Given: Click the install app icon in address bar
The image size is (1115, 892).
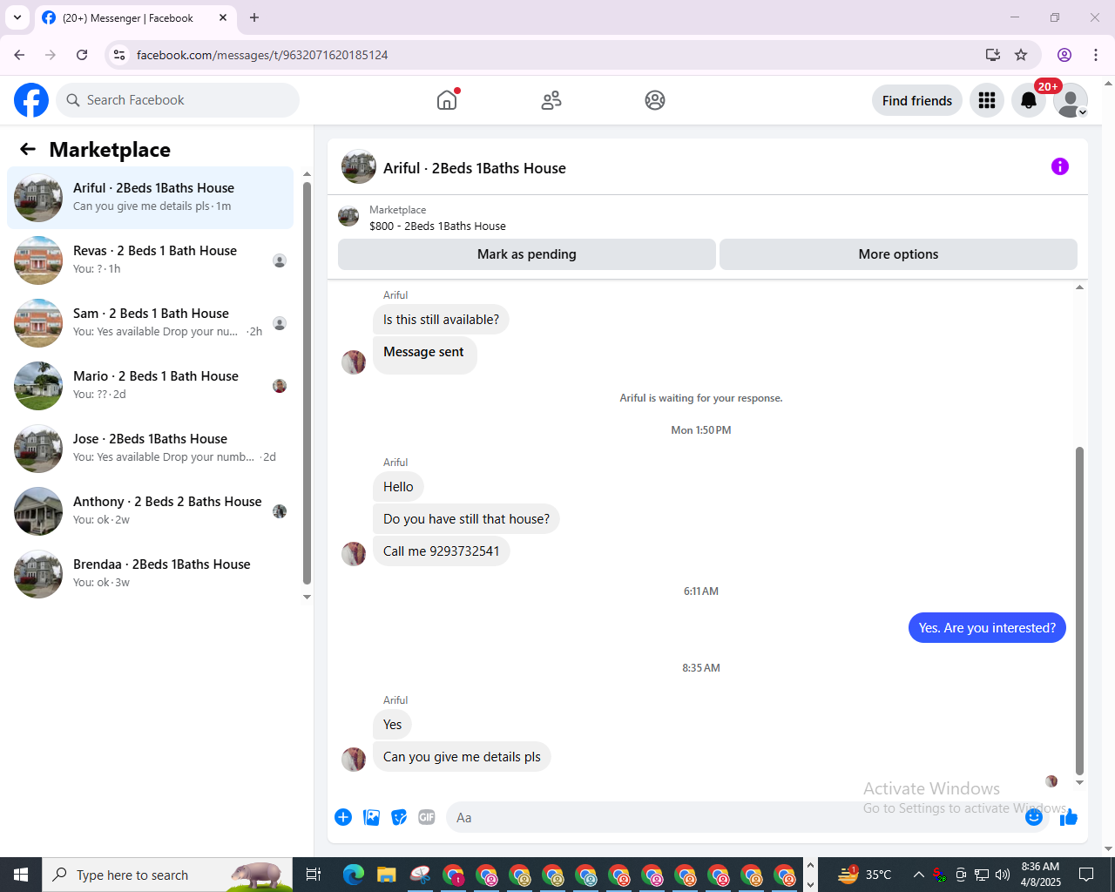Looking at the screenshot, I should [992, 55].
